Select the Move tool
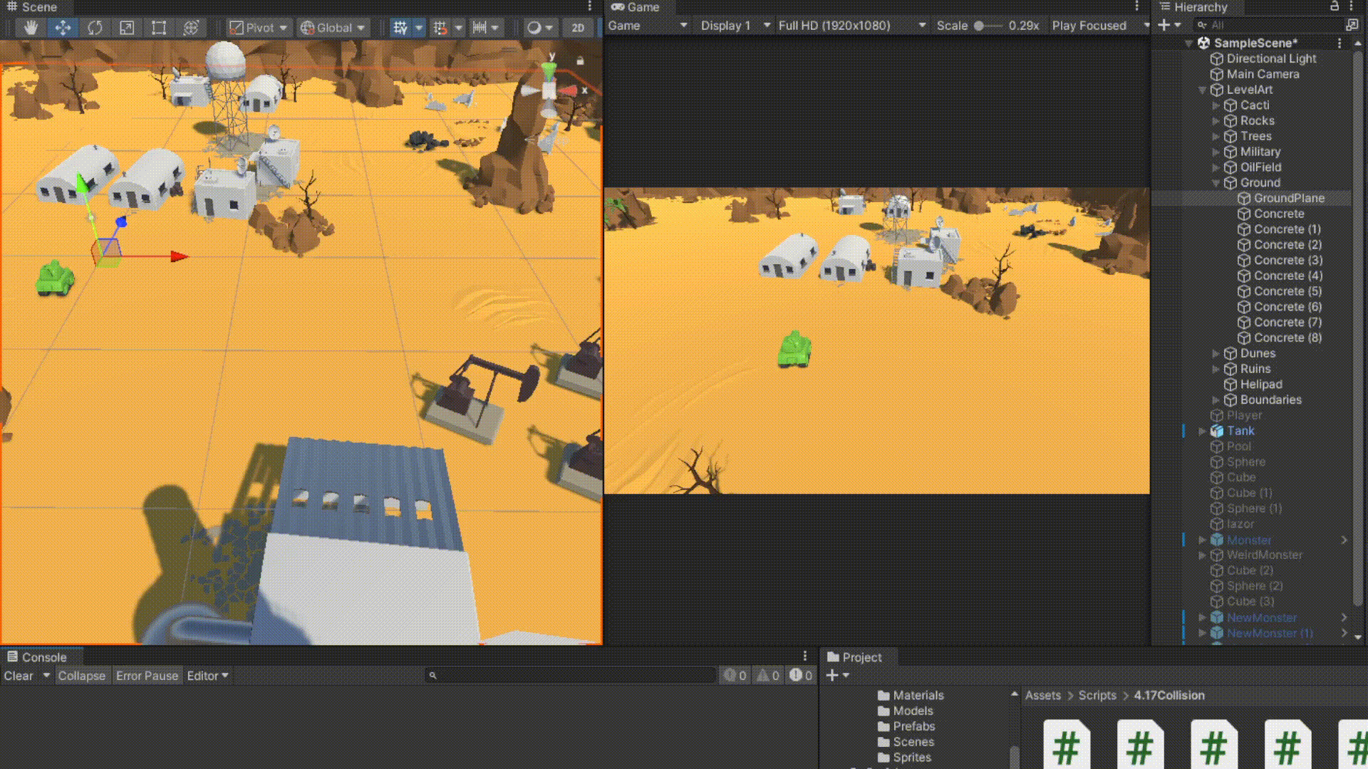 63,28
